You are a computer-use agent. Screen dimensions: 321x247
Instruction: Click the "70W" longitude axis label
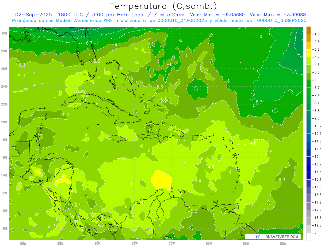tap(172, 244)
